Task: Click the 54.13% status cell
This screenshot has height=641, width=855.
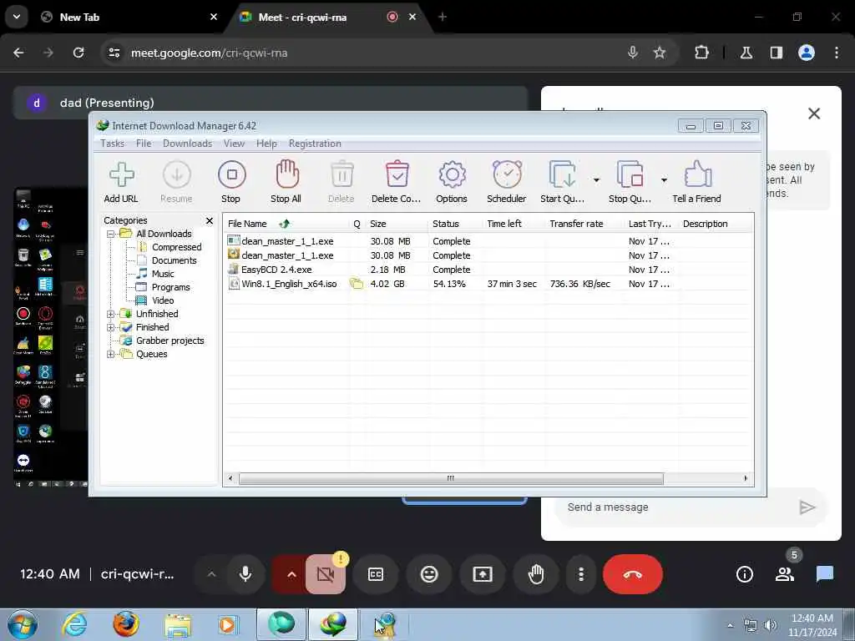Action: point(449,284)
